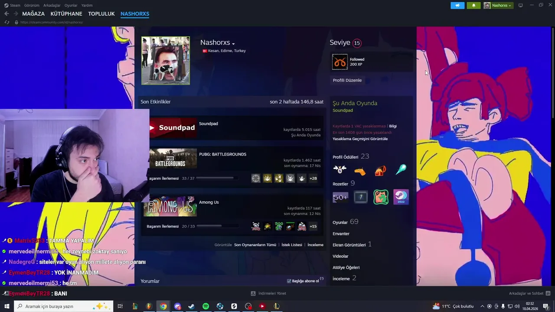Open İndirmeleri Yönet in the bottom bar
The image size is (555, 312).
tap(268, 293)
